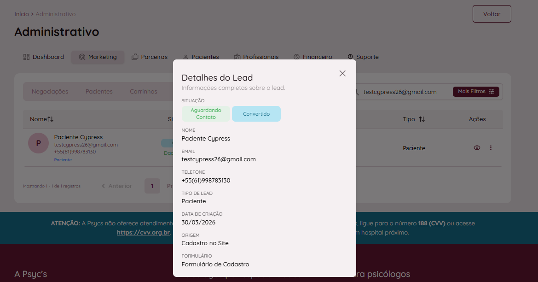Viewport: 538px width, 282px height.
Task: Sort the table by Tipo column
Action: click(414, 119)
